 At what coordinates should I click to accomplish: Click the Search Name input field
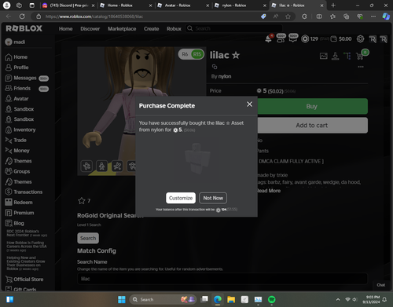[x=222, y=279]
